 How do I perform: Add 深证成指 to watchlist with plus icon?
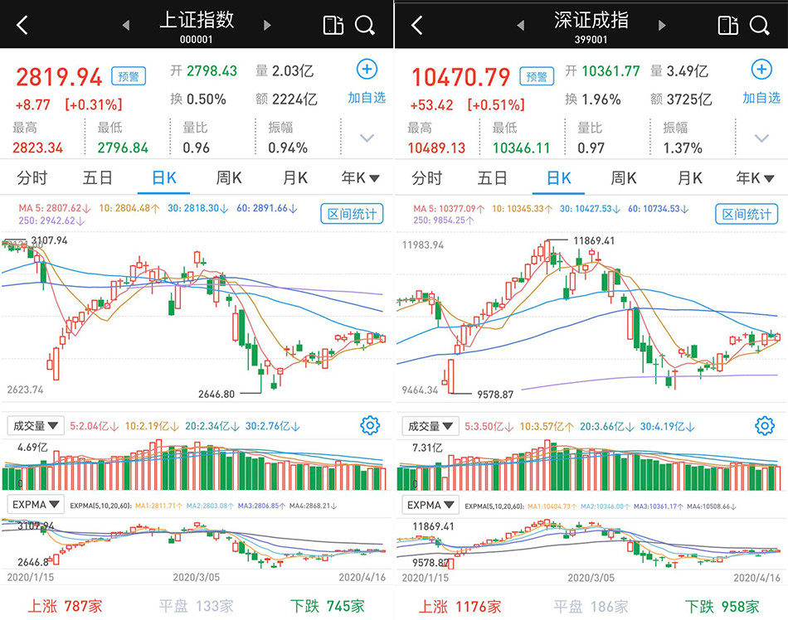[x=761, y=70]
